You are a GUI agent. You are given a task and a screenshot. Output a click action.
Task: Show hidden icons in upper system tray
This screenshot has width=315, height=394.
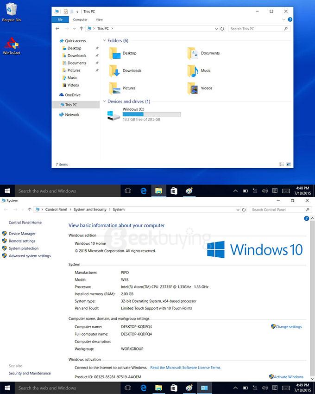(235, 191)
